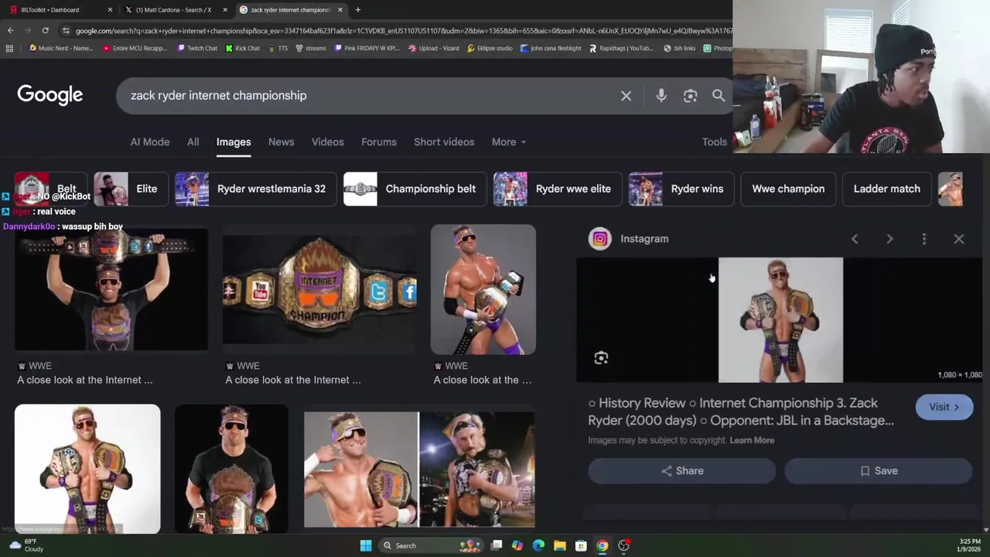Viewport: 990px width, 557px height.
Task: Clear the Google search box text
Action: click(626, 96)
